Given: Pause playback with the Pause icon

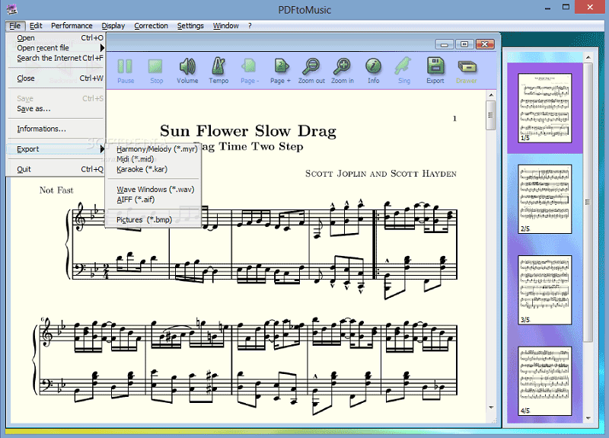Looking at the screenshot, I should point(126,70).
